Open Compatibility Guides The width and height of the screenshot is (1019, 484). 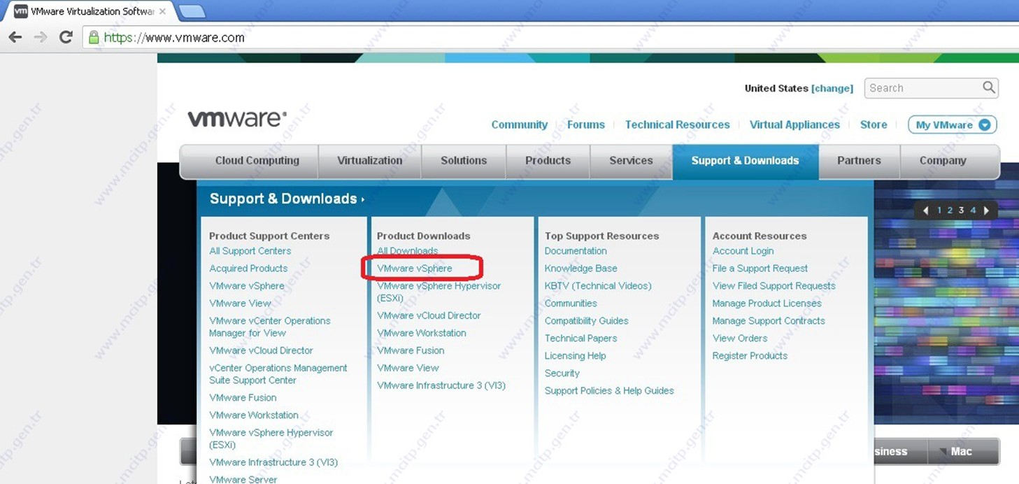587,321
